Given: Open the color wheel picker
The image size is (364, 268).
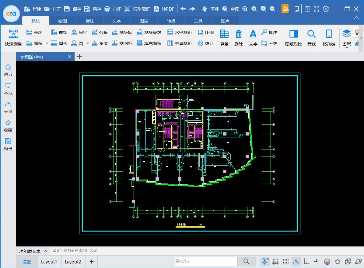Looking at the screenshot, I should pyautogui.click(x=327, y=262).
